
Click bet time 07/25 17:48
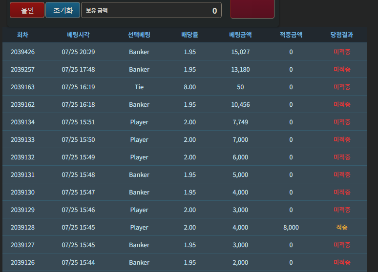78,69
